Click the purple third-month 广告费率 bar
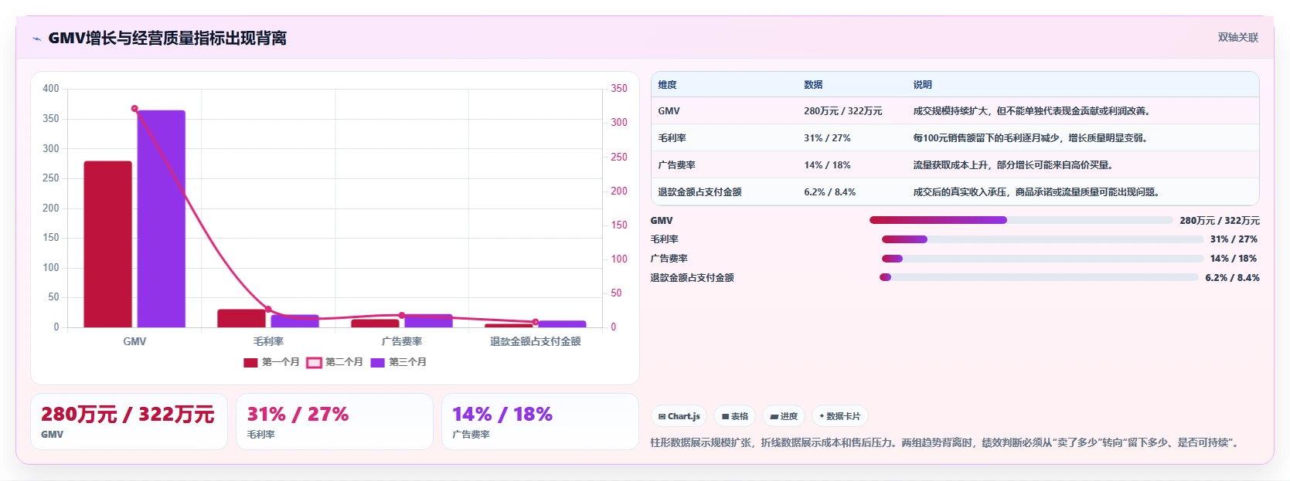The width and height of the screenshot is (1290, 481). (428, 320)
